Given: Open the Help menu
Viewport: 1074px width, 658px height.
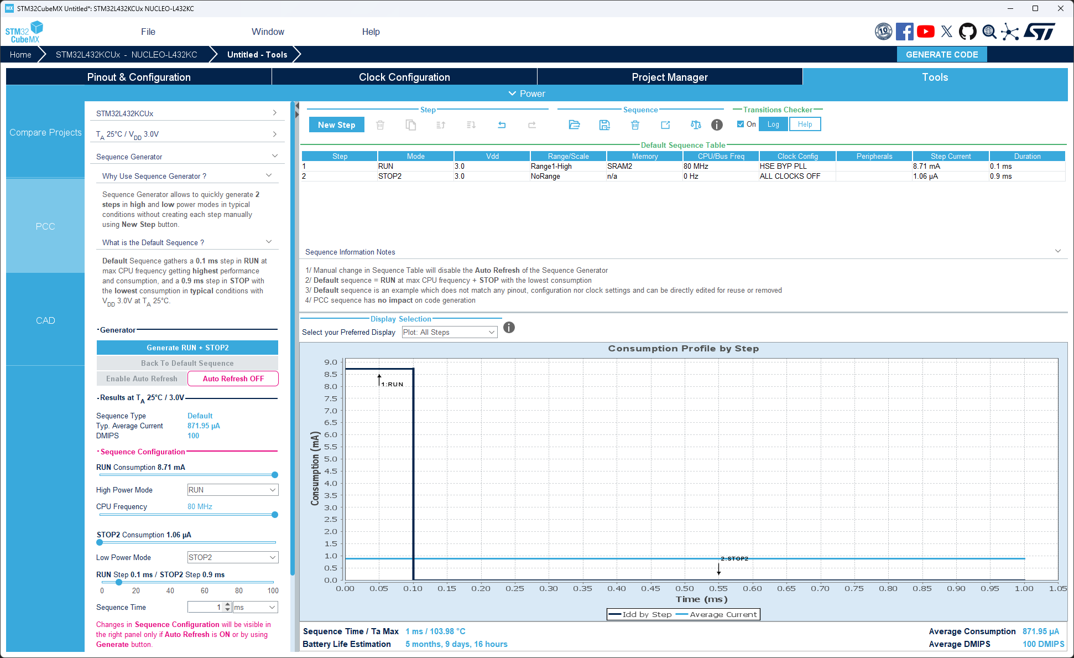Looking at the screenshot, I should [x=371, y=32].
